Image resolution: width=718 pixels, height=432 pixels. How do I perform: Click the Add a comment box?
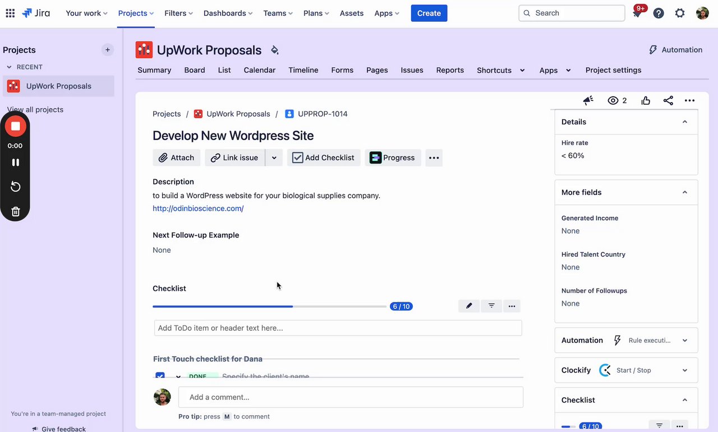tap(351, 397)
